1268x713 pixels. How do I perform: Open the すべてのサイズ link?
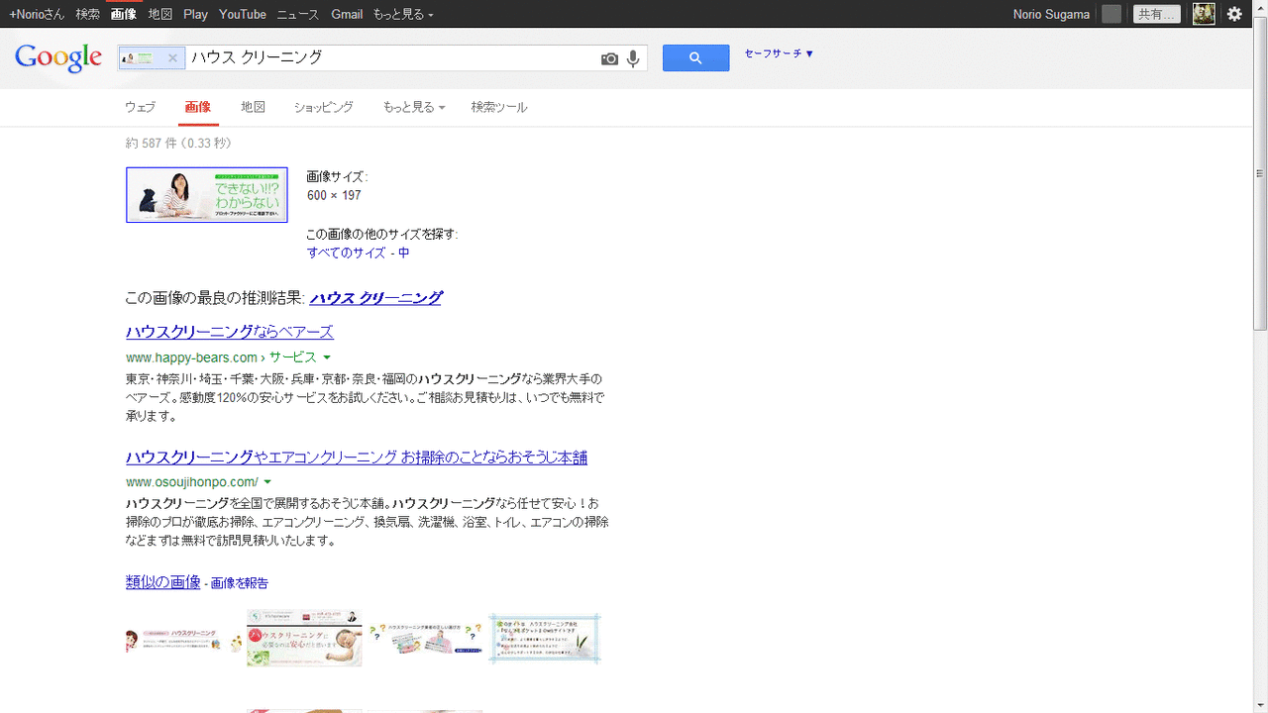(347, 253)
